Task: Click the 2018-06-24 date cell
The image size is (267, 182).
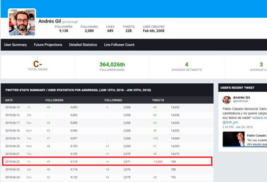Action: [12, 177]
